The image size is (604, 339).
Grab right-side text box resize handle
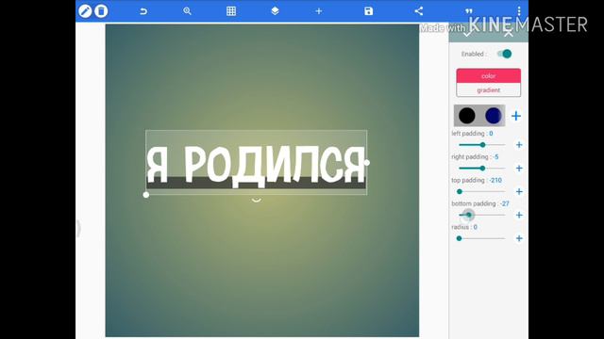pos(367,163)
